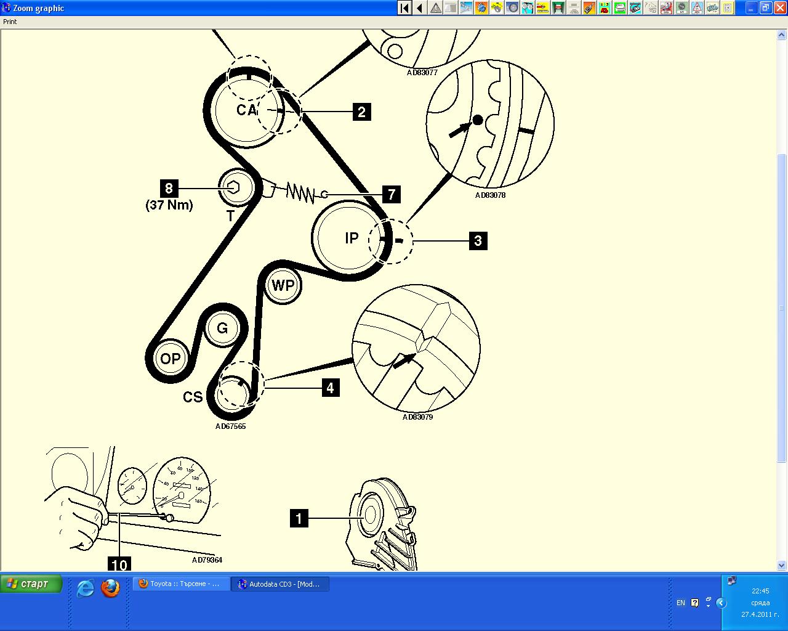Launch Firefox from quick launch

(x=111, y=588)
